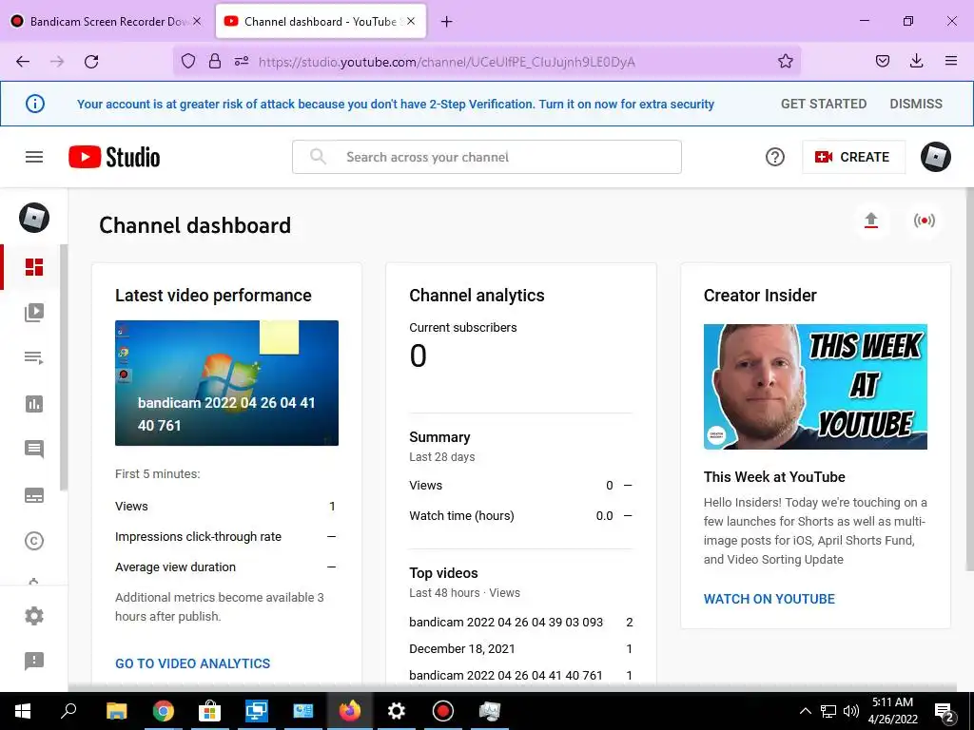The image size is (974, 730).
Task: Open the notification center icon
Action: pyautogui.click(x=944, y=712)
